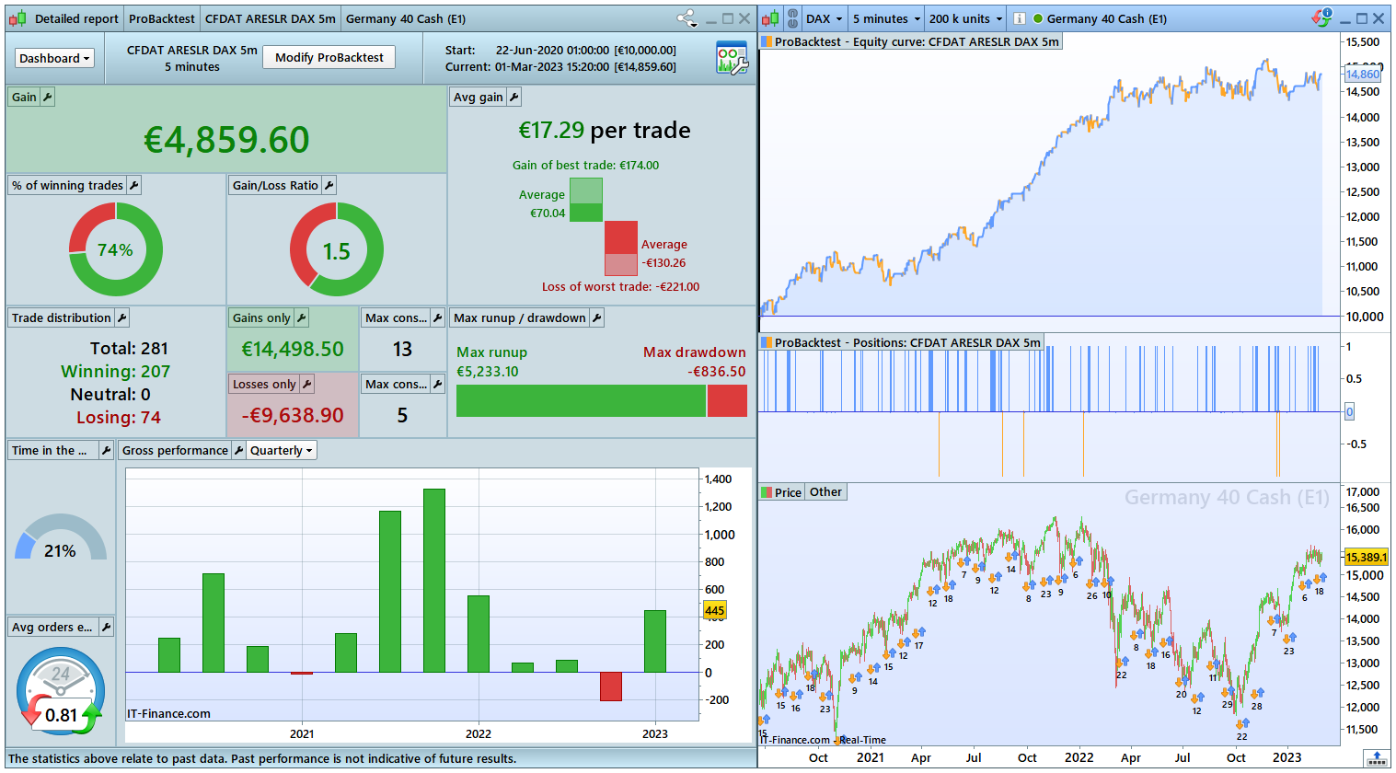The width and height of the screenshot is (1396, 773).
Task: Open Gain/Loss Ratio wrench settings
Action: 329,185
